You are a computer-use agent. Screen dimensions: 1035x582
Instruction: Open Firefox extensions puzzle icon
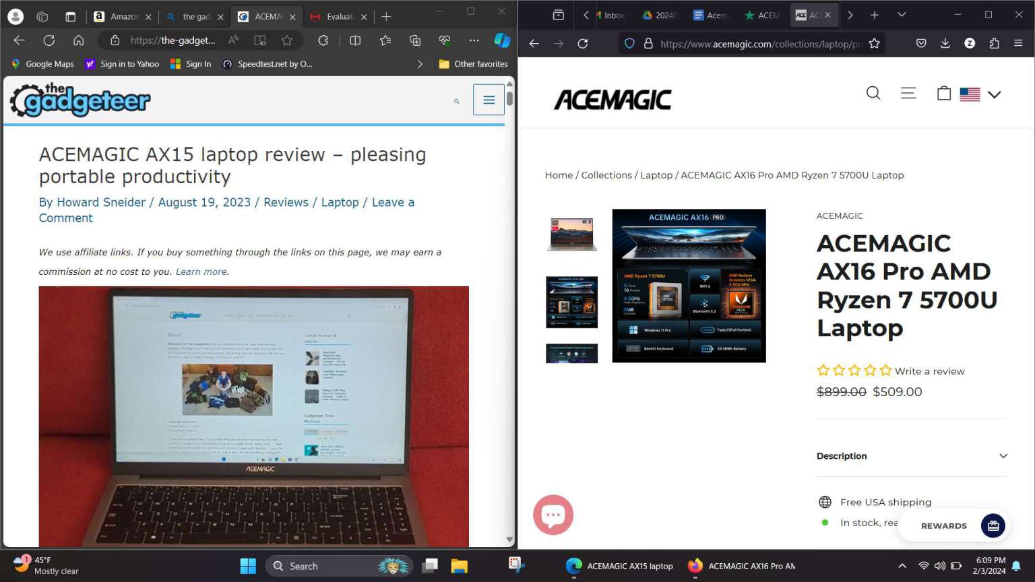tap(993, 43)
